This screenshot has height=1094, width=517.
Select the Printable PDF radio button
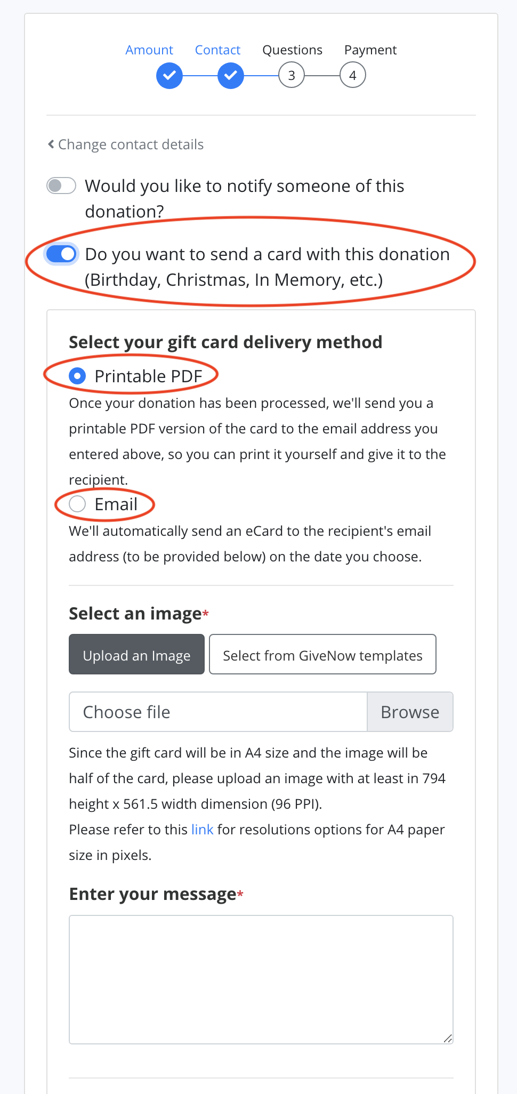coord(77,375)
